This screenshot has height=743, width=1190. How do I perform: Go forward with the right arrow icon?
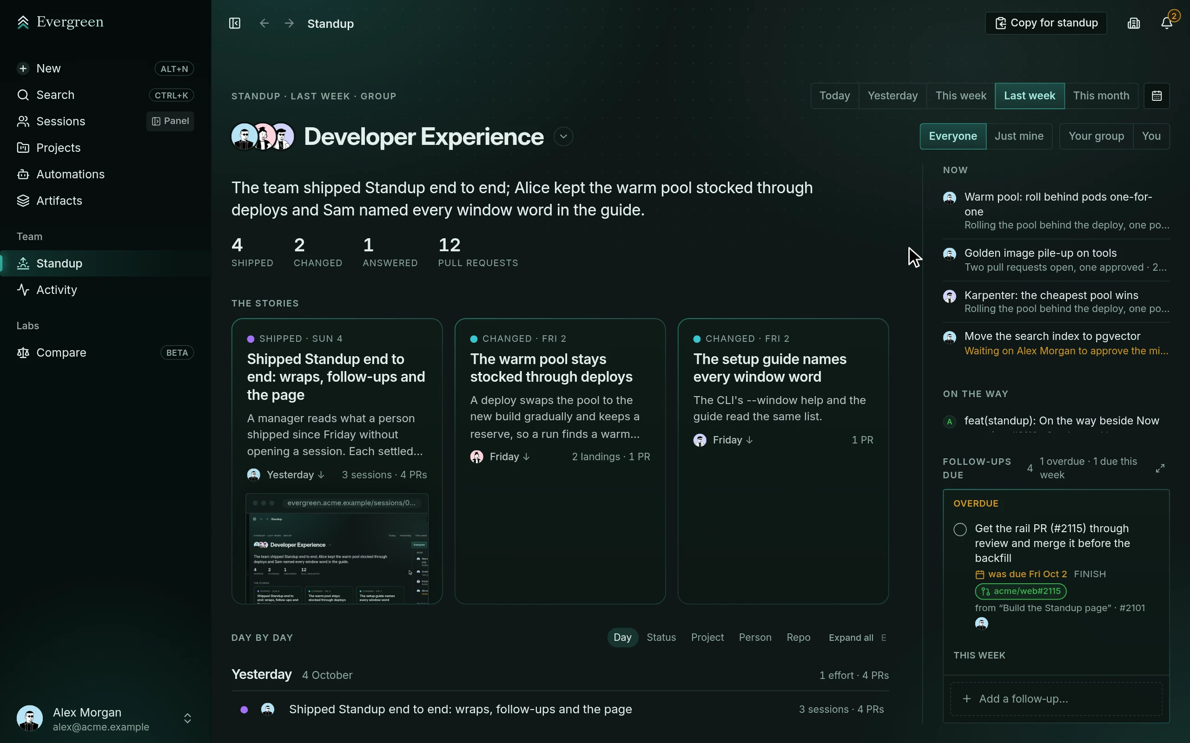point(289,23)
